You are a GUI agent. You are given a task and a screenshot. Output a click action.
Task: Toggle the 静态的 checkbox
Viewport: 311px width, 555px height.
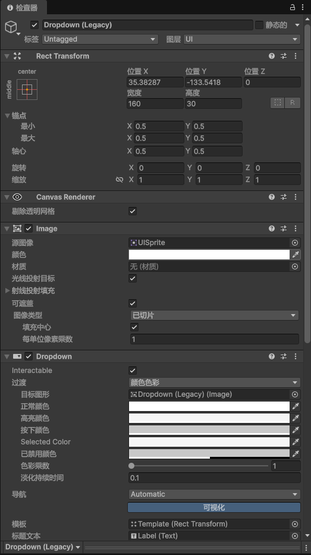tap(259, 25)
